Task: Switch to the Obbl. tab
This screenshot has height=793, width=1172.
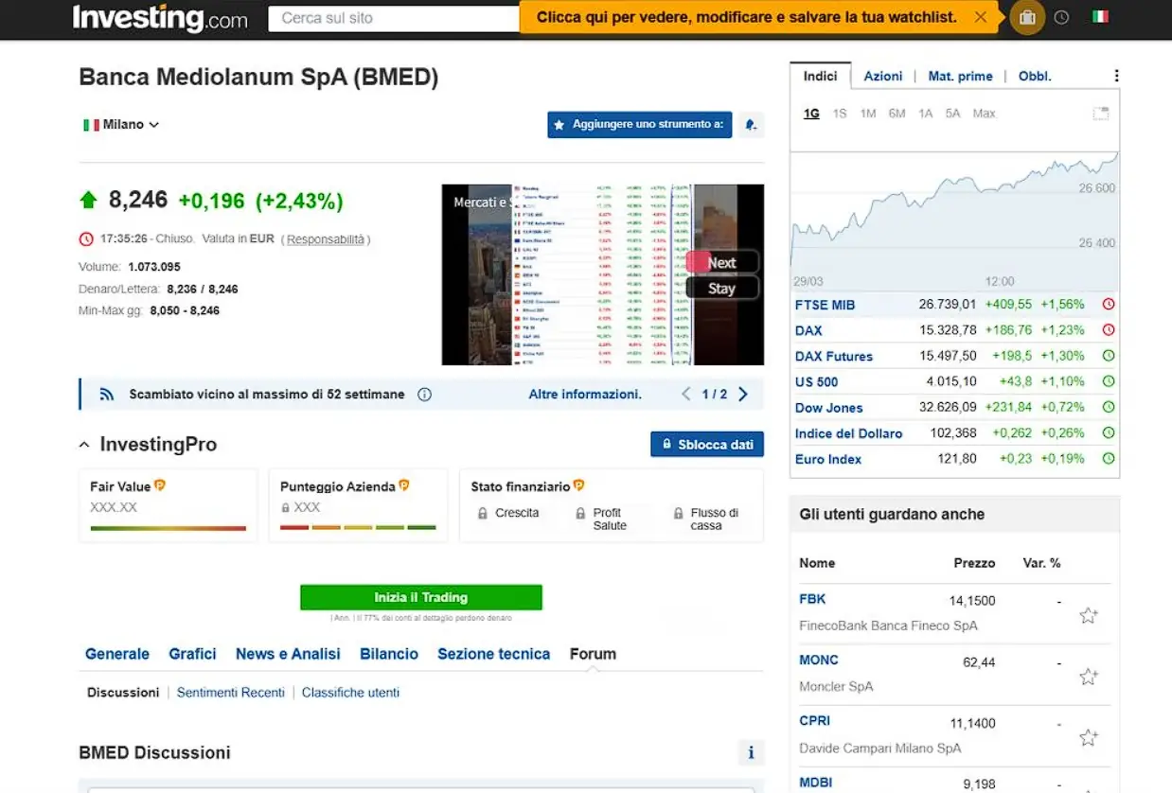Action: (1035, 76)
